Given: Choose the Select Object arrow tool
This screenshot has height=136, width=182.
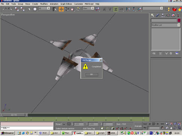Looking at the screenshot, I should coord(29,9).
